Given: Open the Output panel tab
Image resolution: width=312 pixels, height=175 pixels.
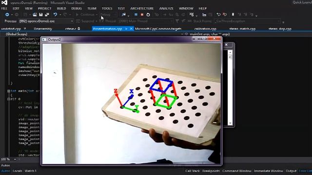Looking at the screenshot, I should click(291, 171).
